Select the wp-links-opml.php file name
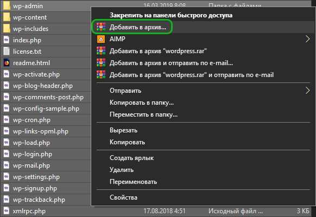316x217 pixels. [x=41, y=131]
